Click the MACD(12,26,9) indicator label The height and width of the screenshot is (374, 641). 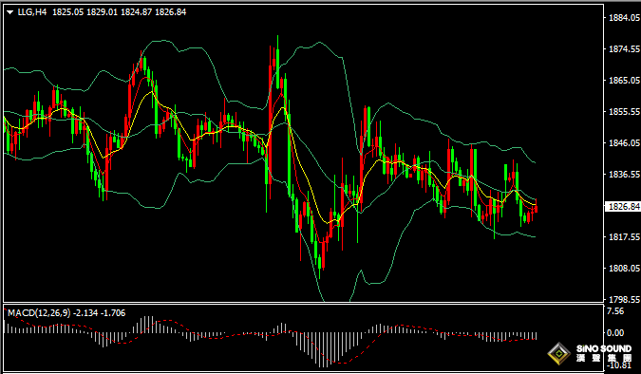[x=39, y=313]
